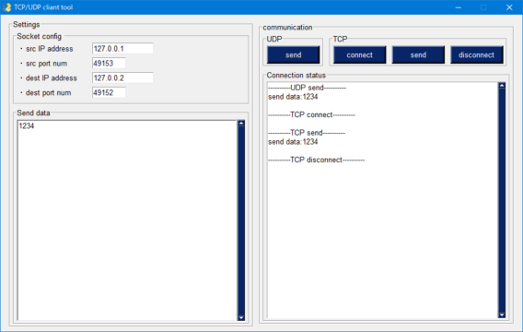Viewport: 523px width, 332px height.
Task: Click the Connection status vertical scrollbar track
Action: [x=502, y=200]
